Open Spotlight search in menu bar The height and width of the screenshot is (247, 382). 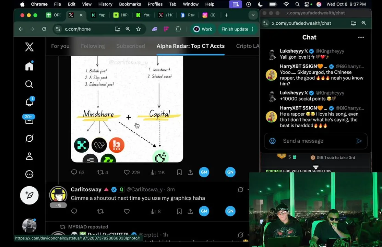[297, 4]
